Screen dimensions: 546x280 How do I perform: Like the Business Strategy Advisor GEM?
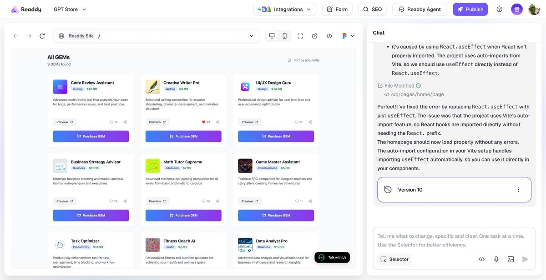point(113,201)
